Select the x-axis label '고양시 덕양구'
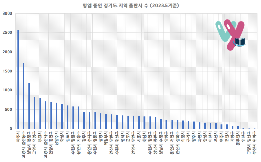The image size is (261, 162). [x=35, y=142]
